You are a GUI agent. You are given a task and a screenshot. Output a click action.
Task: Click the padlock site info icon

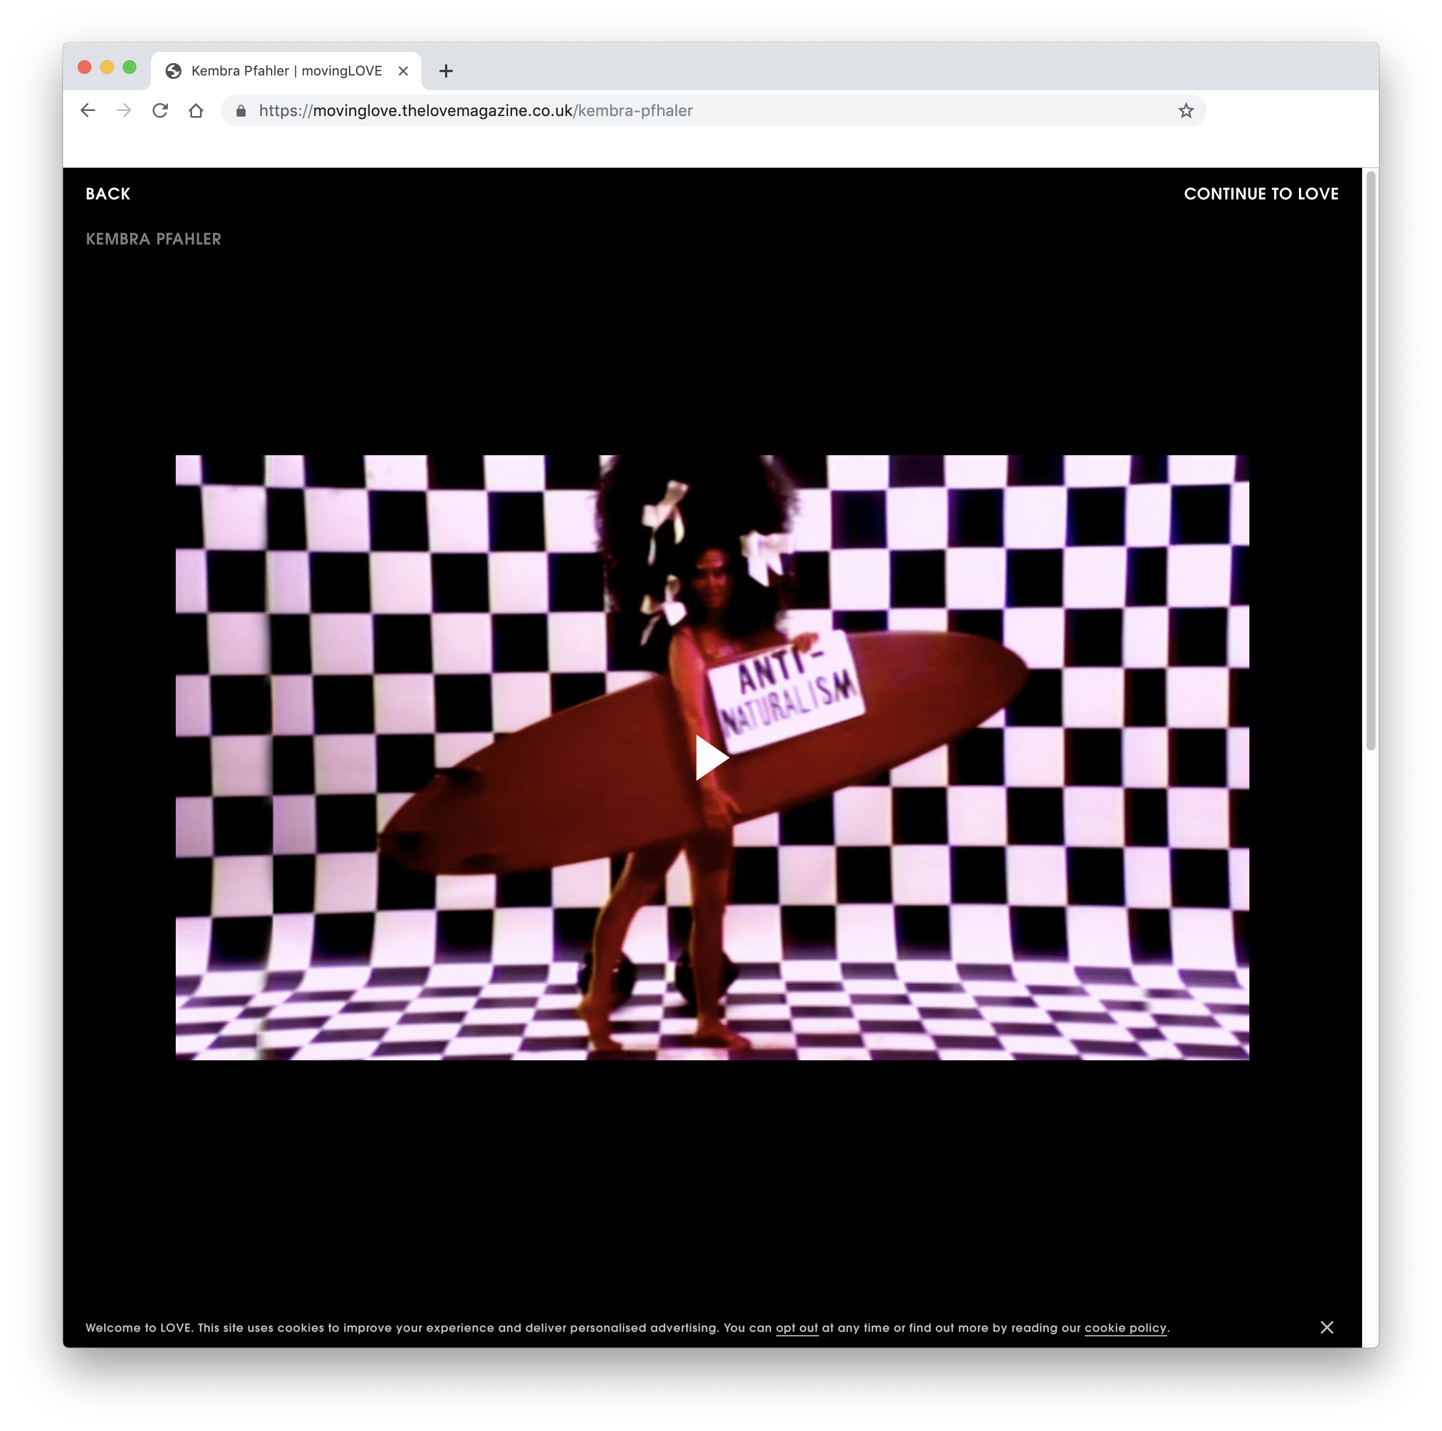241,110
